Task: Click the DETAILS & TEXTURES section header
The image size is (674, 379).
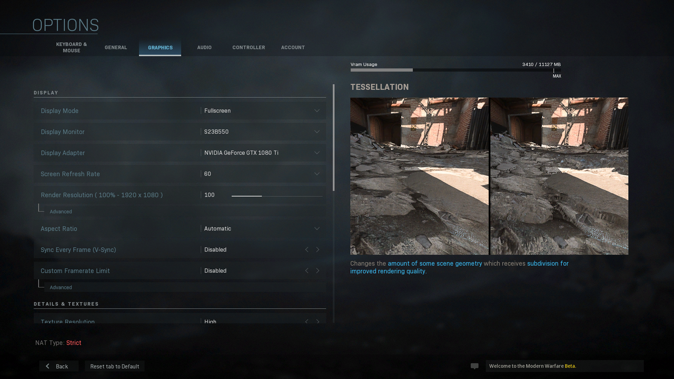Action: point(66,304)
